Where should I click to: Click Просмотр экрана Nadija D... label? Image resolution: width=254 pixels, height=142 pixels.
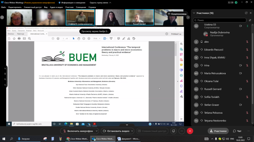(95, 32)
